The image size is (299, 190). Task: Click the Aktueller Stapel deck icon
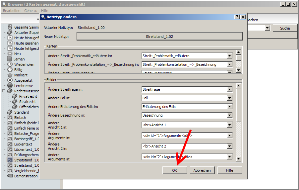[10, 33]
